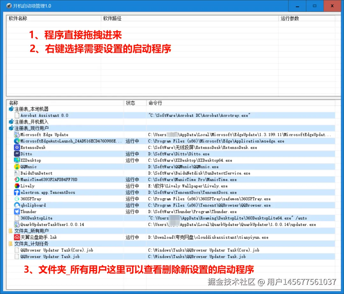Click the YunDetectService.exe command line cell
Viewport: 344px width, 294px height.
(x=199, y=173)
